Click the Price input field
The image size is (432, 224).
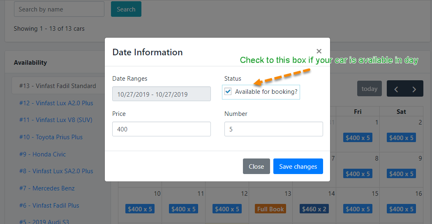click(x=161, y=129)
